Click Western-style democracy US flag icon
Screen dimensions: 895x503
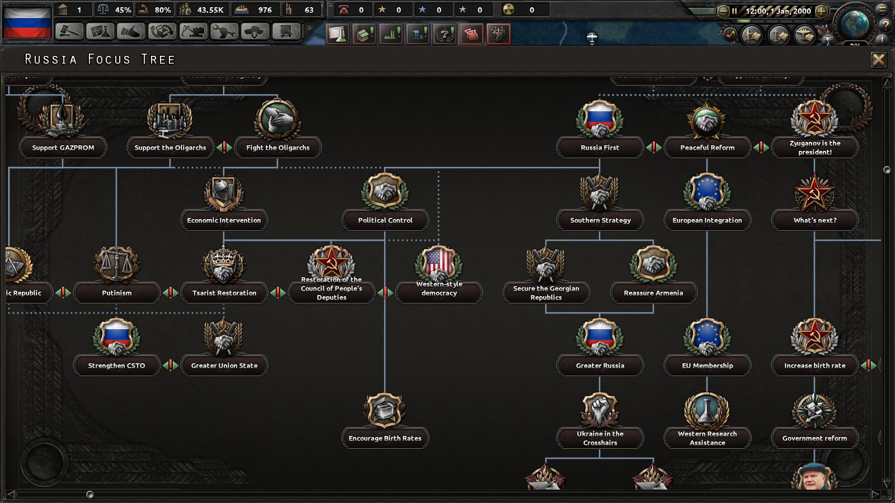coord(439,263)
